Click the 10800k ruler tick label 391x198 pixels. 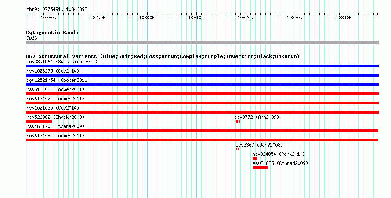point(147,18)
